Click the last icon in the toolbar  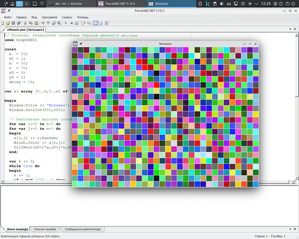click(x=106, y=23)
